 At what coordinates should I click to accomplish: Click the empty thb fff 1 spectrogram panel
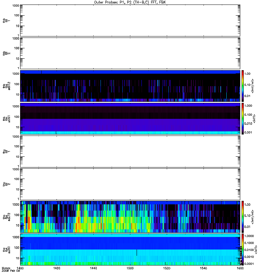click(130, 21)
